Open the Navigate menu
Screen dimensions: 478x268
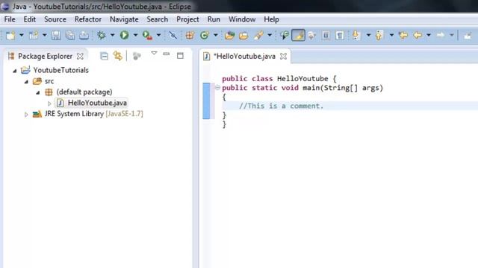124,19
